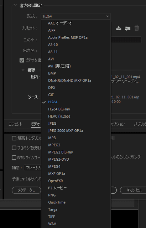146x228 pixels.
Task: Open the 補間 フレーム dropdown
Action: tap(32, 168)
